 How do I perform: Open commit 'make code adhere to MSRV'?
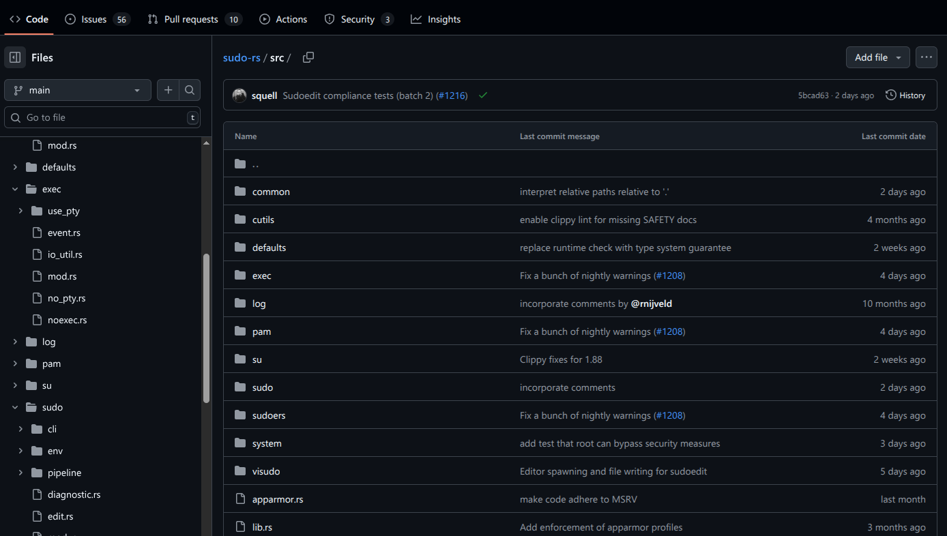(x=579, y=499)
